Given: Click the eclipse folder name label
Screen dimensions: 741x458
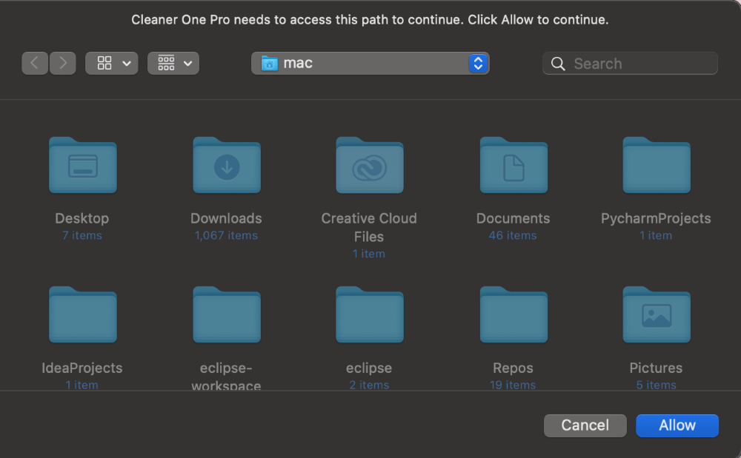Looking at the screenshot, I should click(x=369, y=368).
